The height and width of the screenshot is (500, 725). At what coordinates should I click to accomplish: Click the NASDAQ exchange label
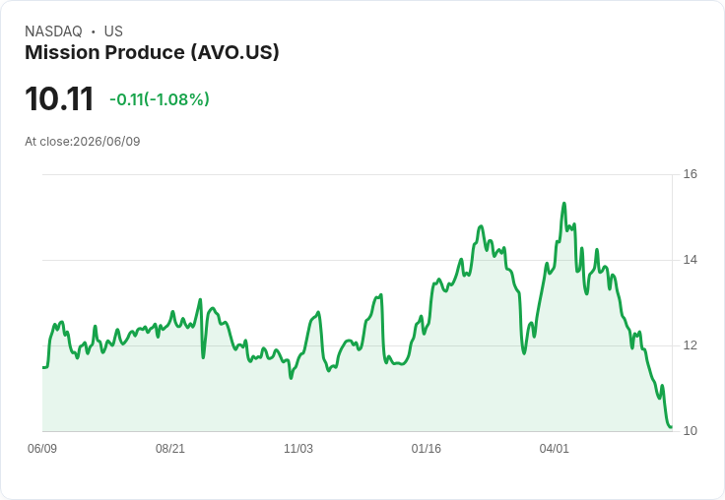pos(53,31)
